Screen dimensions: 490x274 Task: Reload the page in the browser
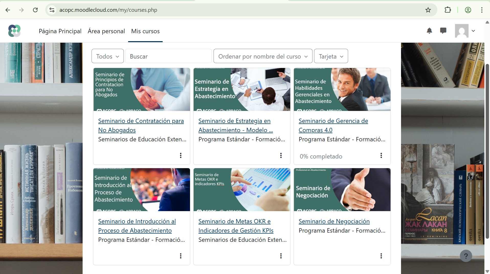pyautogui.click(x=35, y=10)
